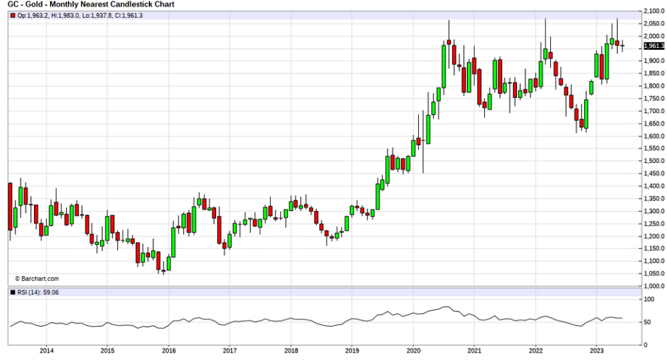Click the 1,000.0 price axis label
This screenshot has width=667, height=360.
coord(654,286)
